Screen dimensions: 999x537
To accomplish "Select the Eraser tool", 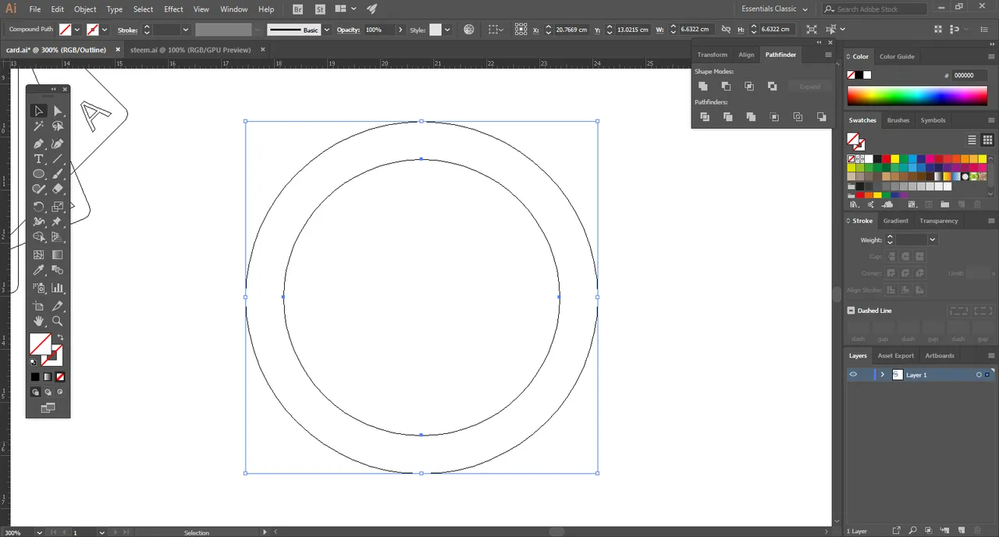I will (x=58, y=189).
